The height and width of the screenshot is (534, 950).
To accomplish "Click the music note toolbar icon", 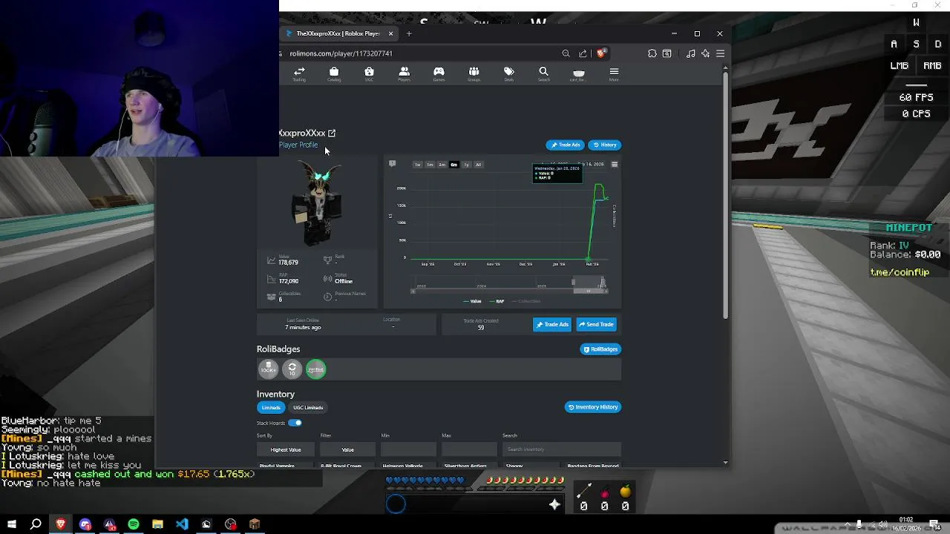I will click(x=690, y=53).
